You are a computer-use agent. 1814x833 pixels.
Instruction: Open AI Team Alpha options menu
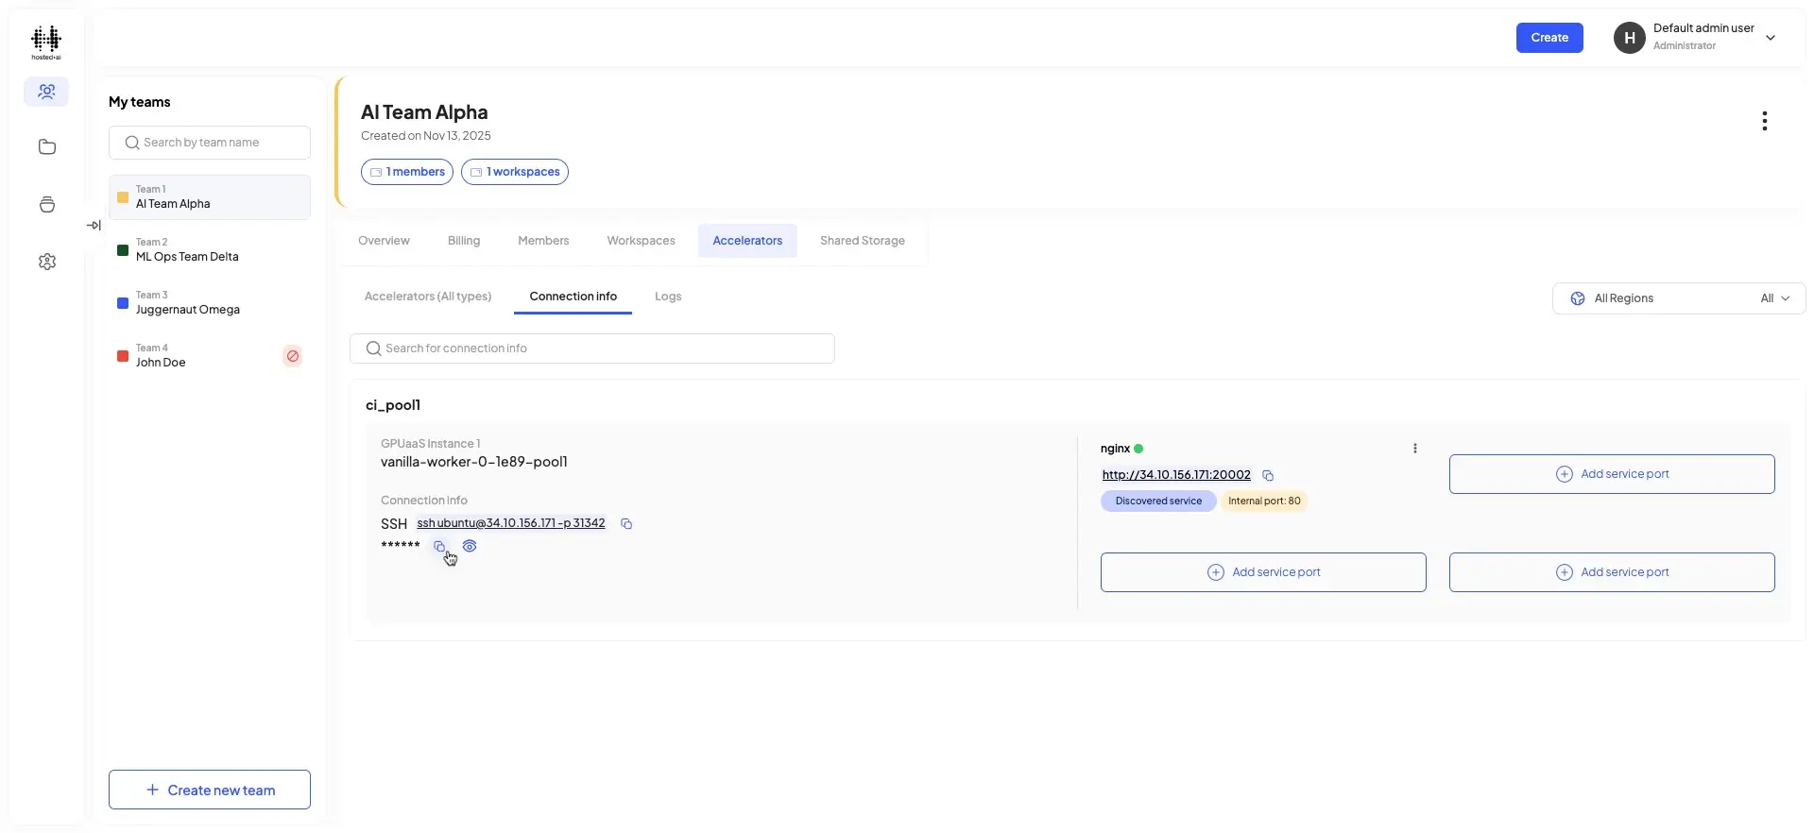(x=1764, y=121)
